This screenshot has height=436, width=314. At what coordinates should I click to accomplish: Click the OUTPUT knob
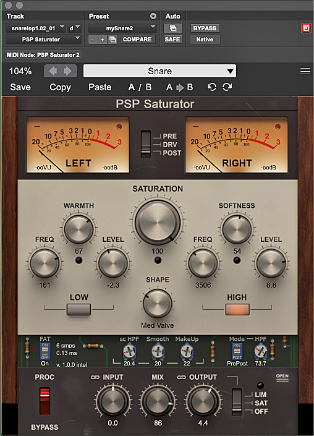pyautogui.click(x=203, y=401)
